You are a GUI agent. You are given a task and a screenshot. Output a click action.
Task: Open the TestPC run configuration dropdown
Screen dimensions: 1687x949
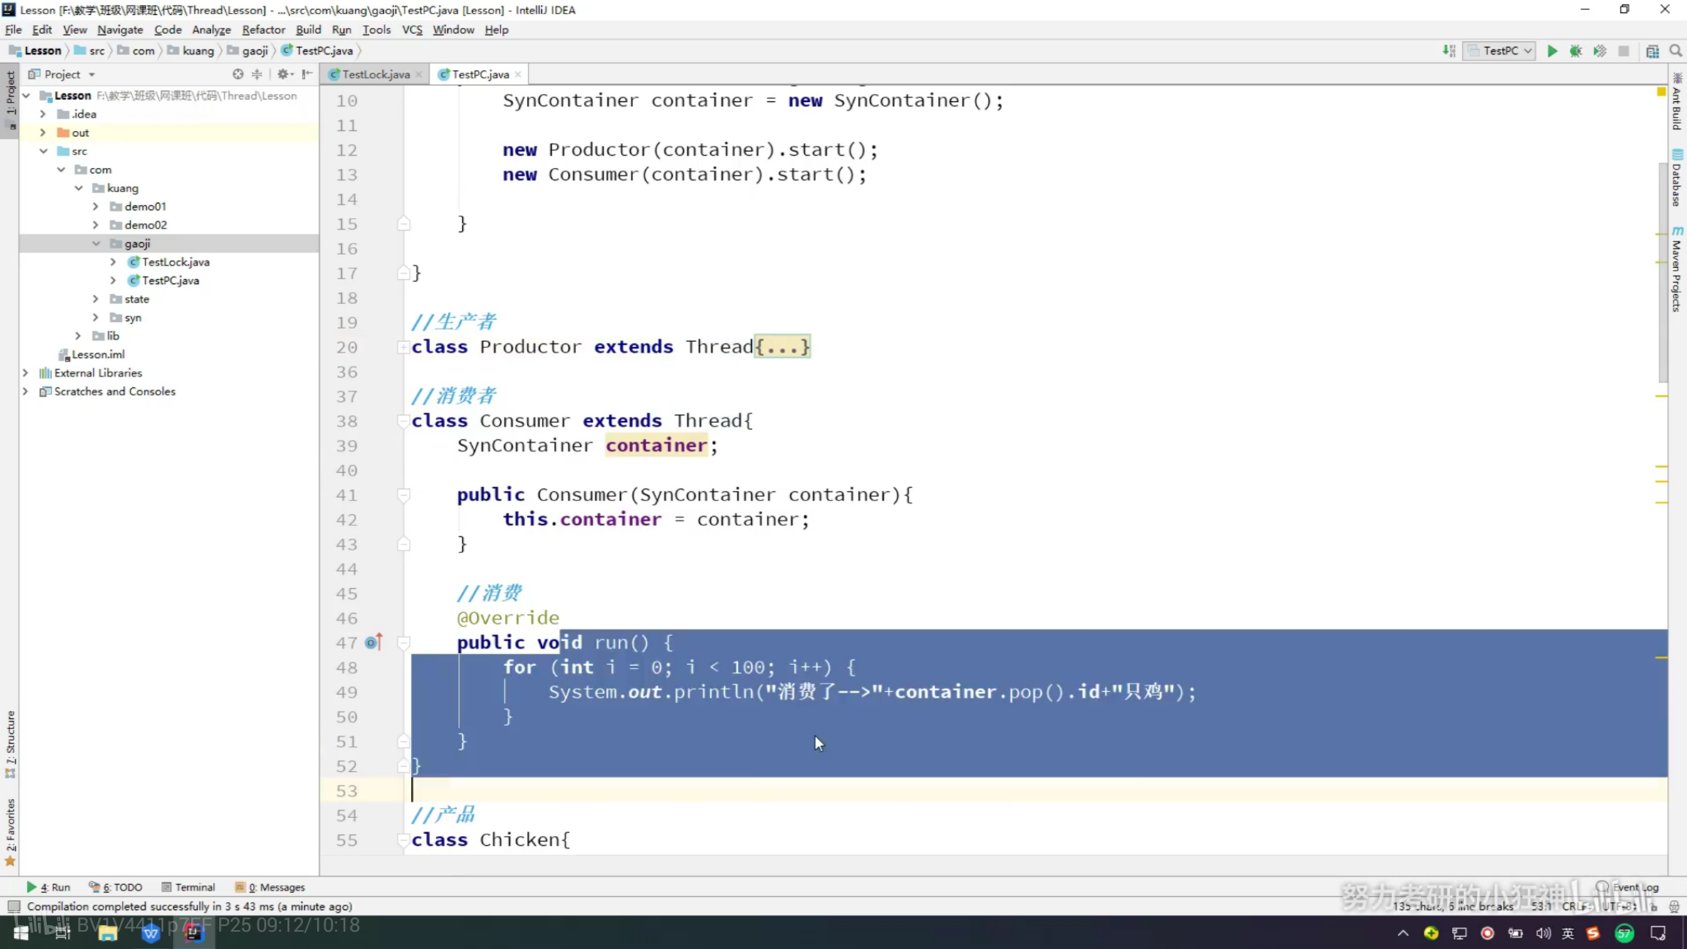pos(1500,51)
